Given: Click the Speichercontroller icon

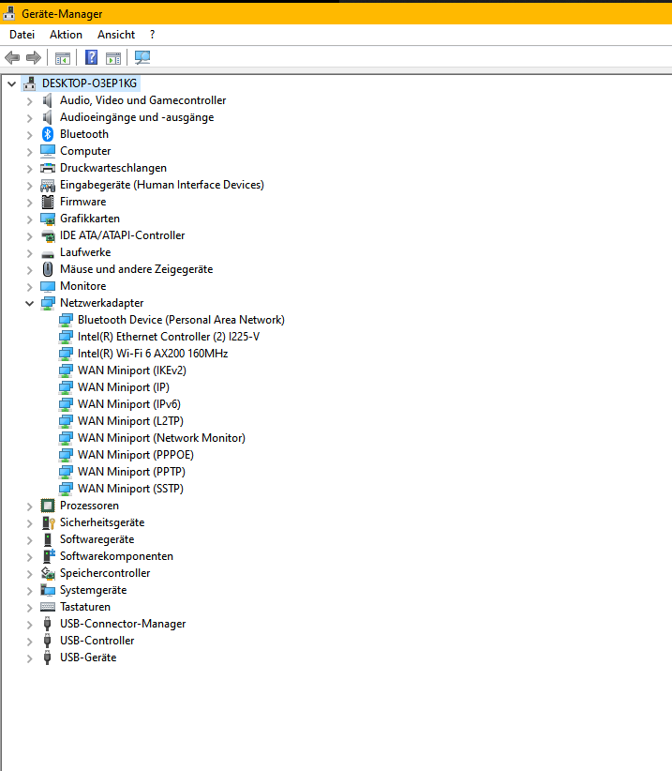Looking at the screenshot, I should tap(48, 573).
